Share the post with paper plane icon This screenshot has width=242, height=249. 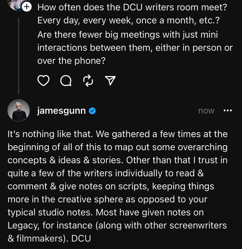(110, 81)
